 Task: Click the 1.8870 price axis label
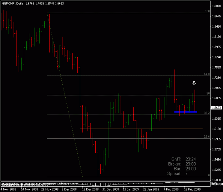[x=217, y=6]
